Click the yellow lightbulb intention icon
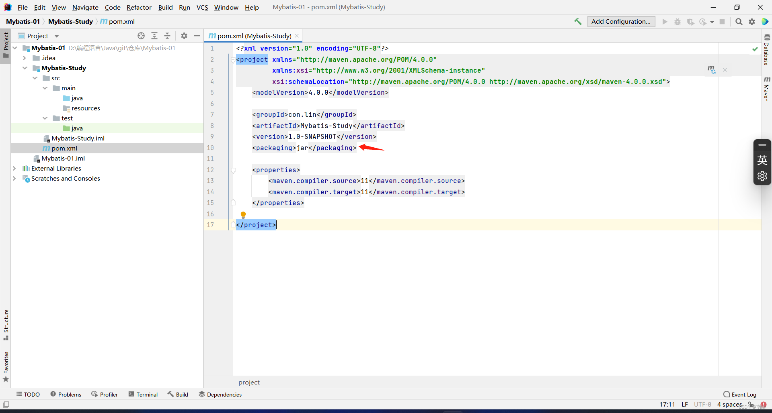The width and height of the screenshot is (772, 413). click(243, 215)
